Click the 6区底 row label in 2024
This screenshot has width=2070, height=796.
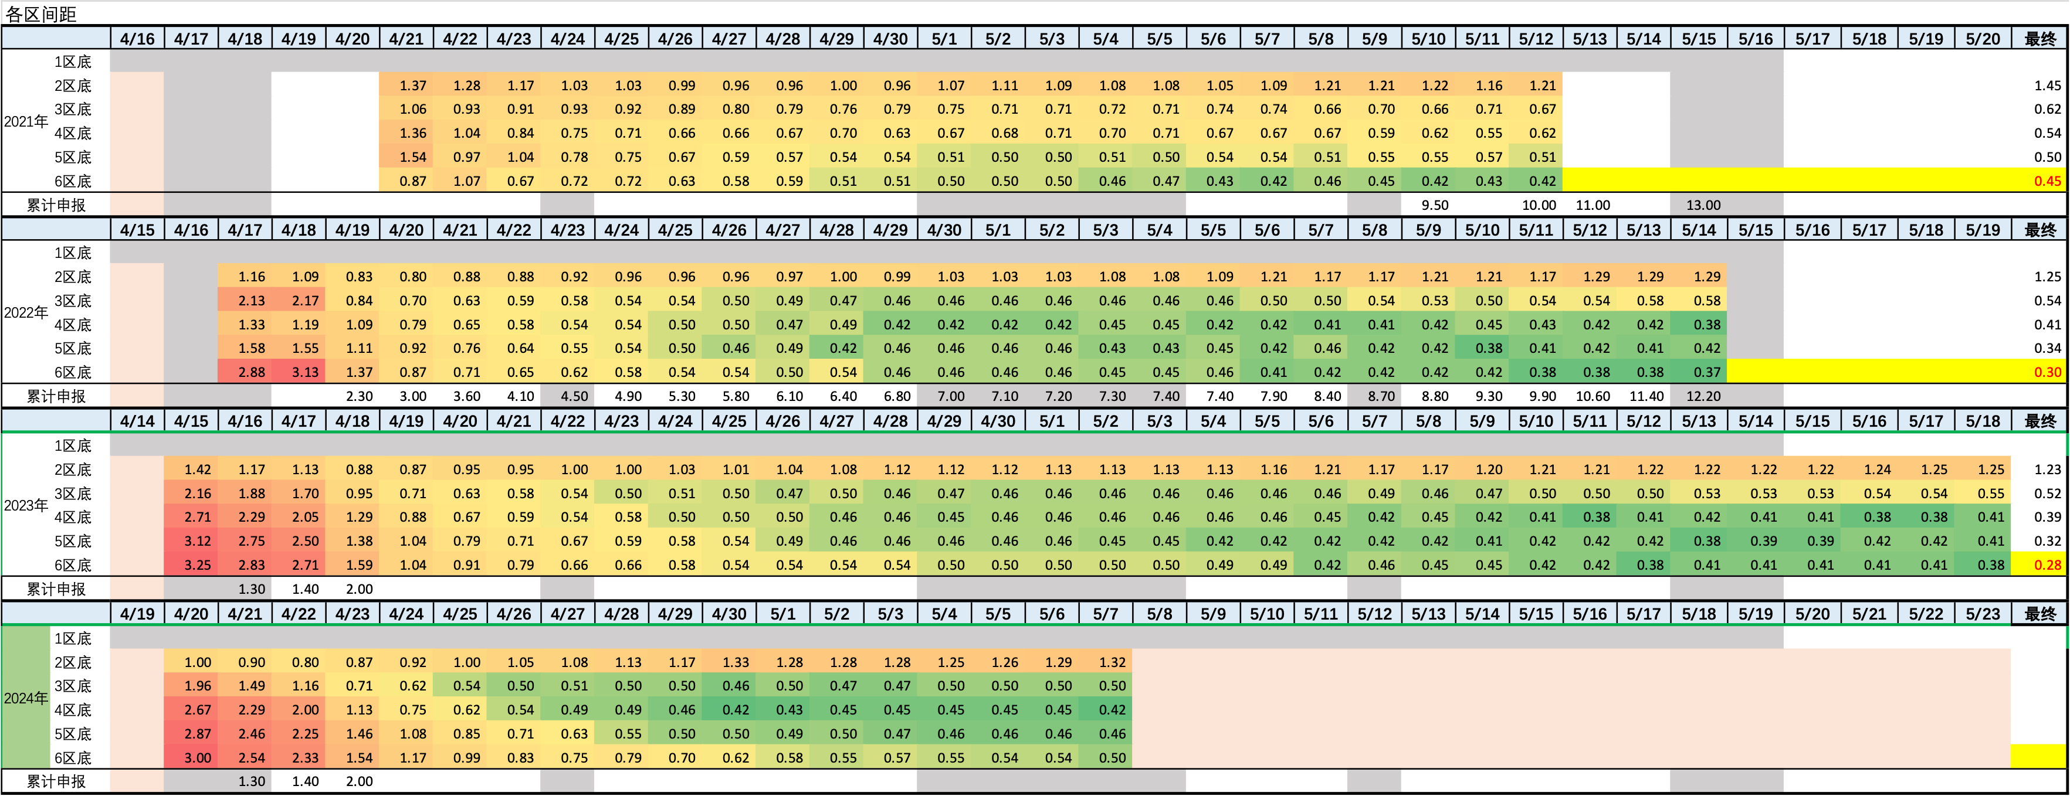(73, 757)
